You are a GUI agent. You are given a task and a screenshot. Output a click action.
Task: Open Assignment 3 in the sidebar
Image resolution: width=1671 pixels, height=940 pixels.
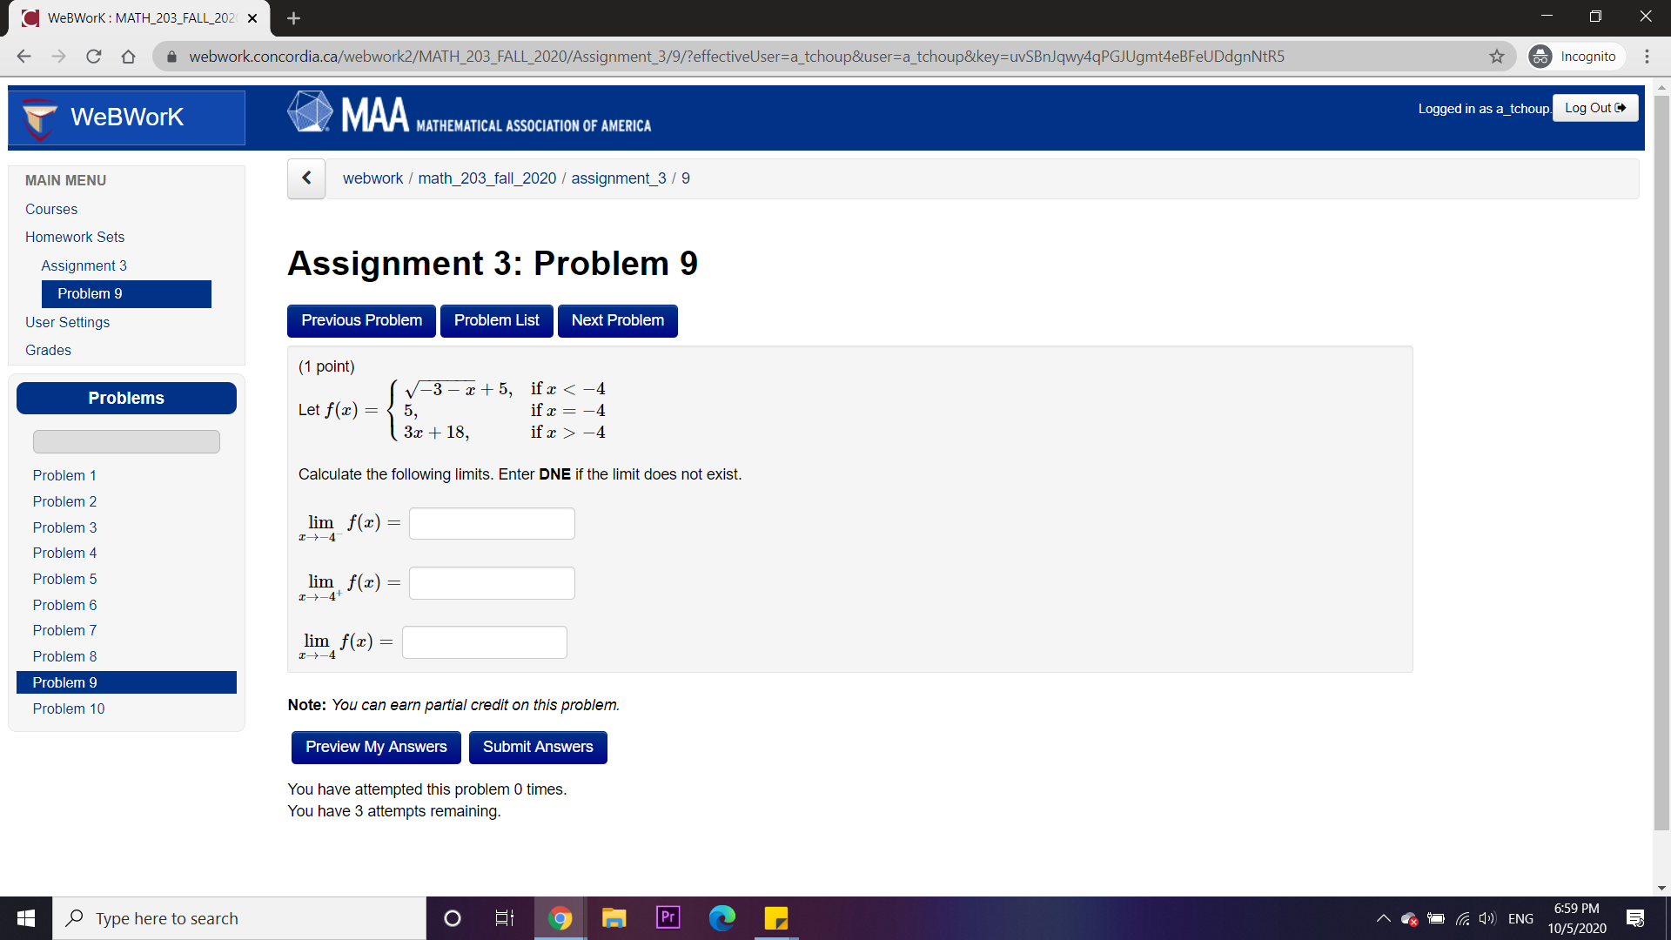84,265
